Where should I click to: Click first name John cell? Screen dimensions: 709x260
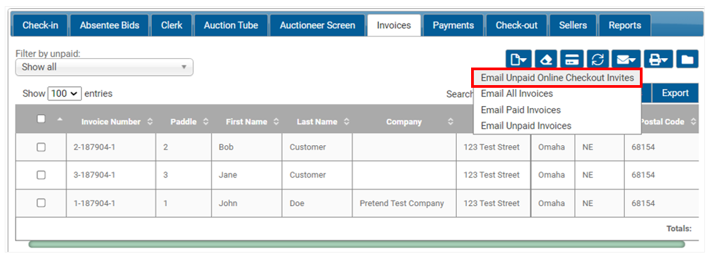247,203
